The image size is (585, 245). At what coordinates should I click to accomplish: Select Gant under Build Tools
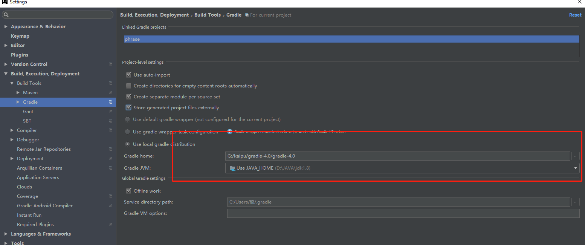coord(28,112)
